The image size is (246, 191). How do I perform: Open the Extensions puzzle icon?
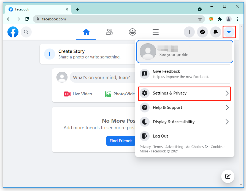[220, 19]
